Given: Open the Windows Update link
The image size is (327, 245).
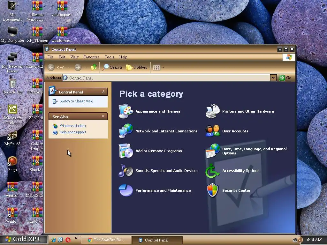Looking at the screenshot, I should pyautogui.click(x=72, y=126).
